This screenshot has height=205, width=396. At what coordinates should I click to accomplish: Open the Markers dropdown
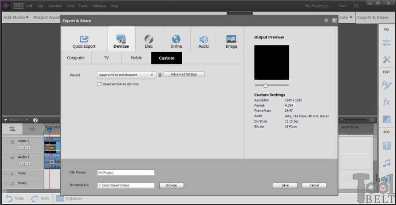point(18,120)
